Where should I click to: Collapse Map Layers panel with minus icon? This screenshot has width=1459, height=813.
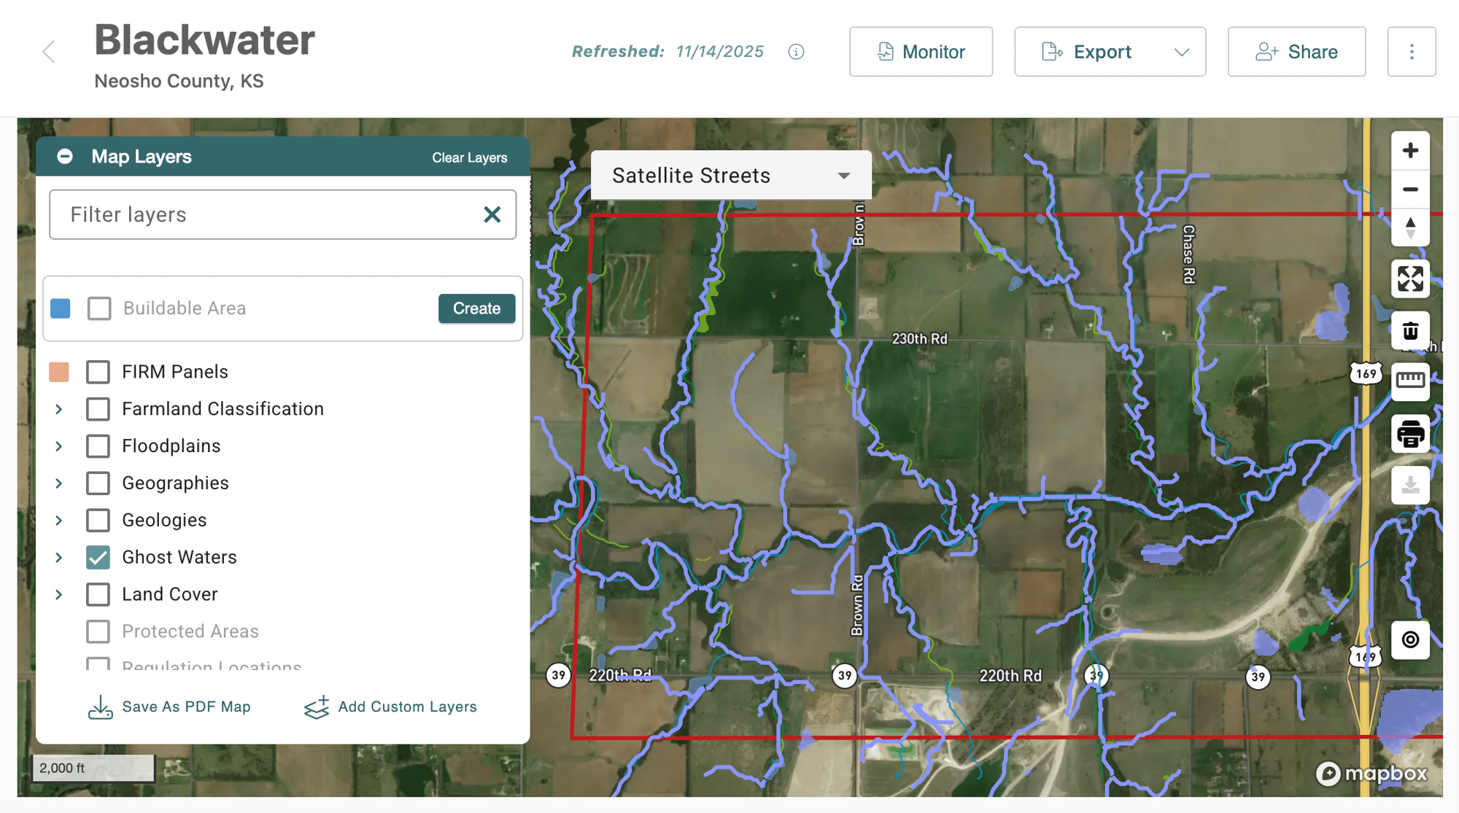[x=65, y=157]
